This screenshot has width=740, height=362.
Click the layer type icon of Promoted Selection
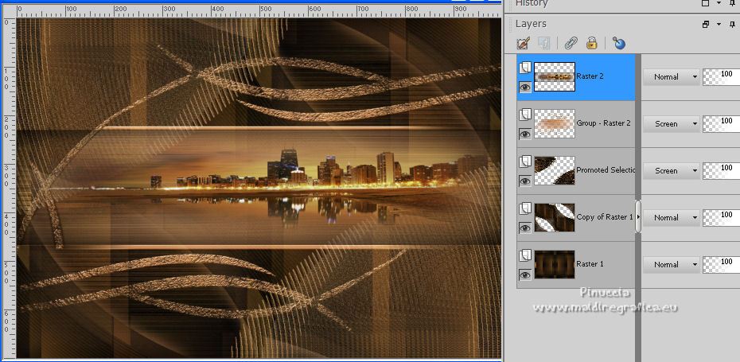[x=525, y=162]
